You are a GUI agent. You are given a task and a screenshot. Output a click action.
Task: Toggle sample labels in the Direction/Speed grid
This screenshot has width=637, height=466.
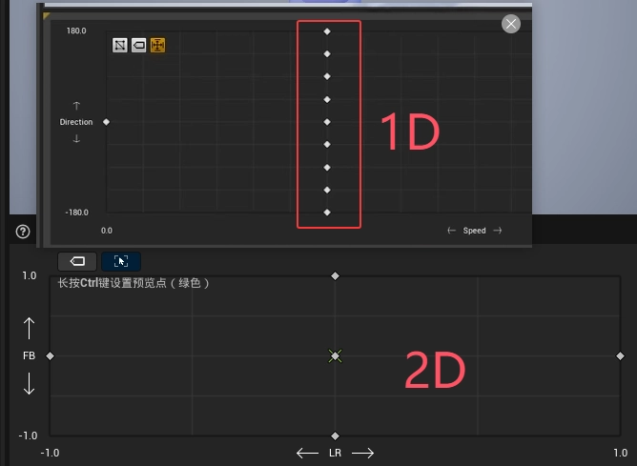(138, 45)
